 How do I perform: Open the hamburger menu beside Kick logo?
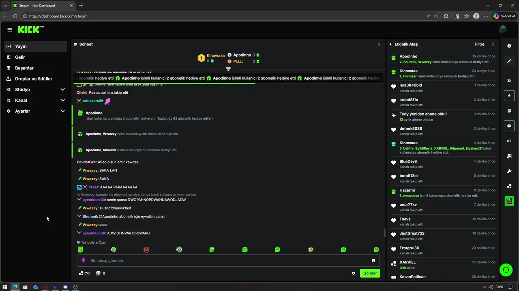[x=10, y=30]
